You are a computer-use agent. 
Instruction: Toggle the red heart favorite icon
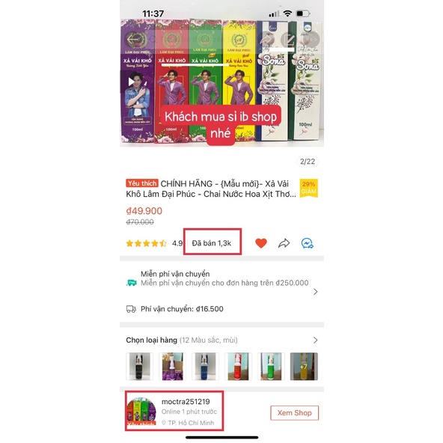(x=261, y=243)
